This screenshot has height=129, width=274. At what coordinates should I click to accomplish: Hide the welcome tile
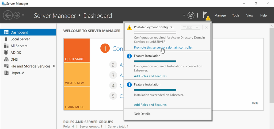click(255, 103)
